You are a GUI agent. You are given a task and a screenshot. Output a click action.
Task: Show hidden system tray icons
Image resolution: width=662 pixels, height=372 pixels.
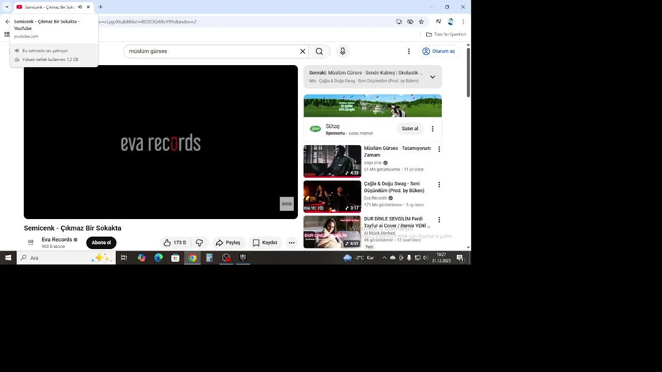coord(384,258)
